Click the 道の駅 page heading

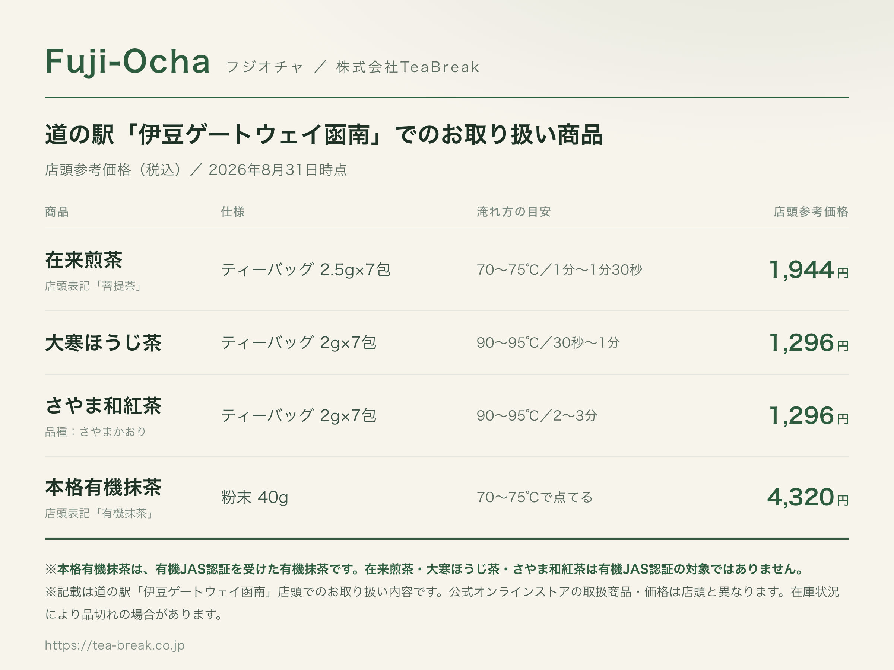coord(324,134)
